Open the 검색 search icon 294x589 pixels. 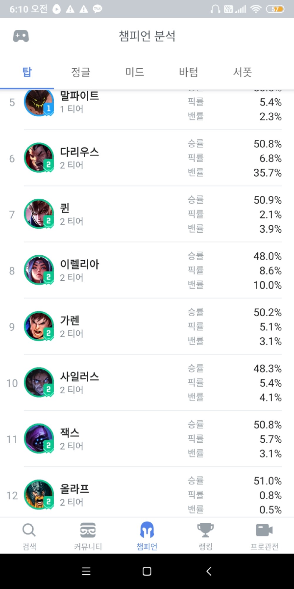(29, 530)
